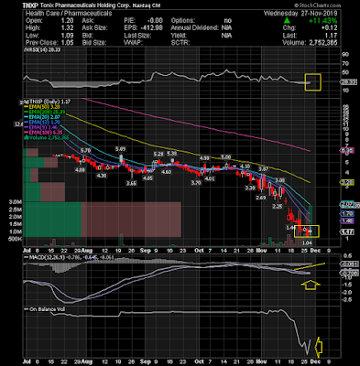360x366 pixels.
Task: Click the yellow arrow beside On Balance Vol line
Action: tap(319, 347)
